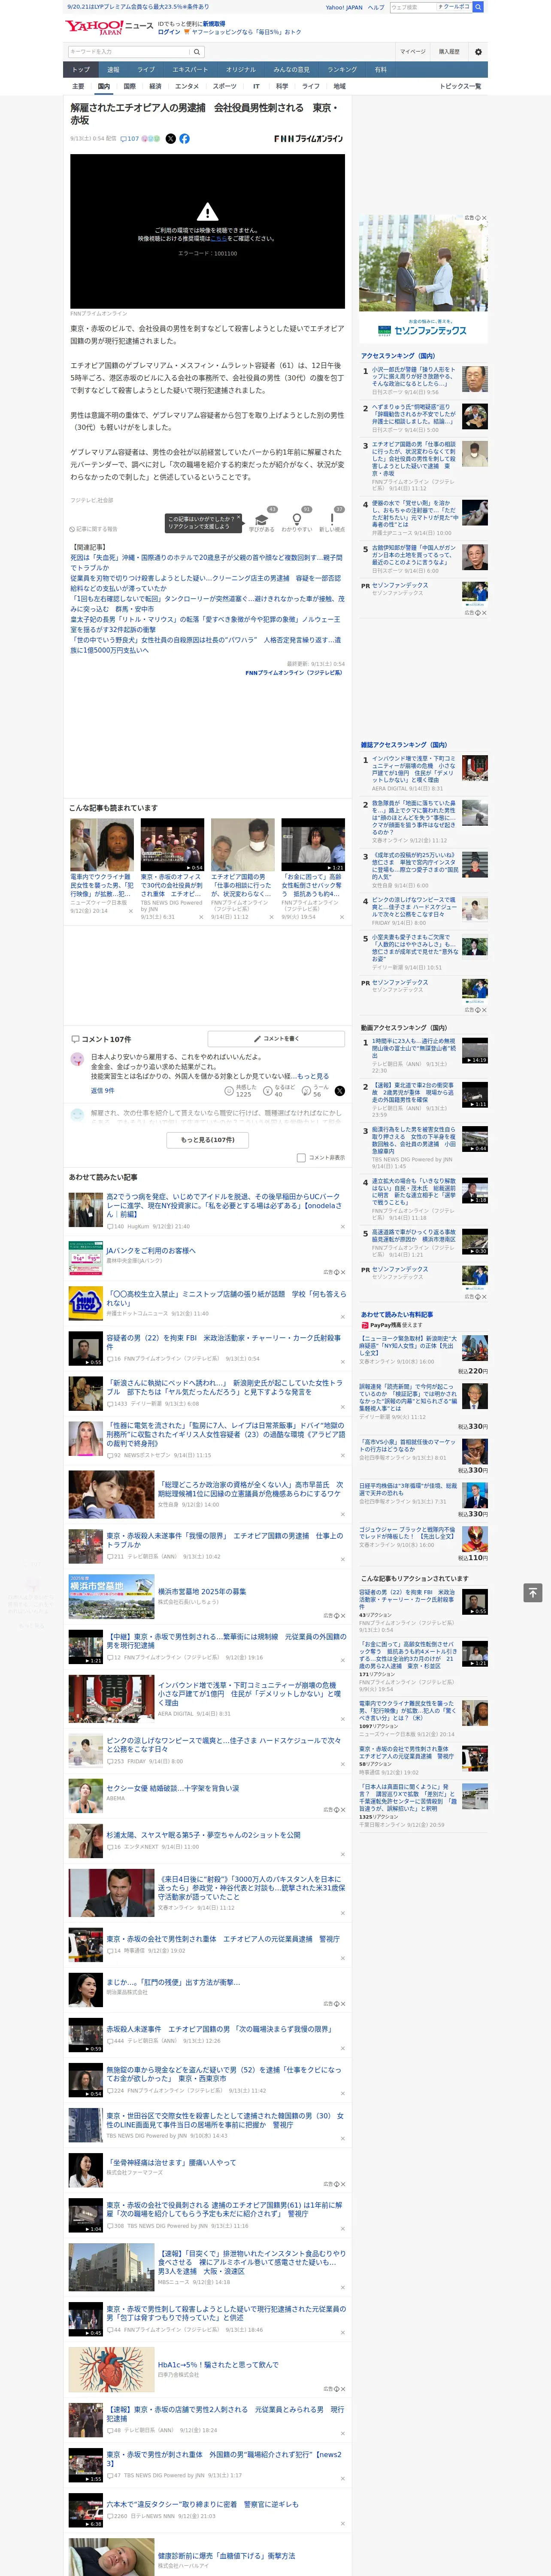
Task: Click the web search box at top
Action: coord(413,7)
